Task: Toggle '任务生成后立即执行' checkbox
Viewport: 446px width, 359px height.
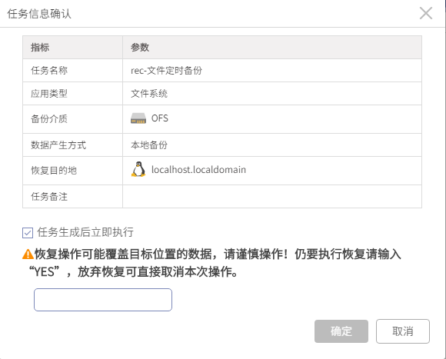Action: 28,233
